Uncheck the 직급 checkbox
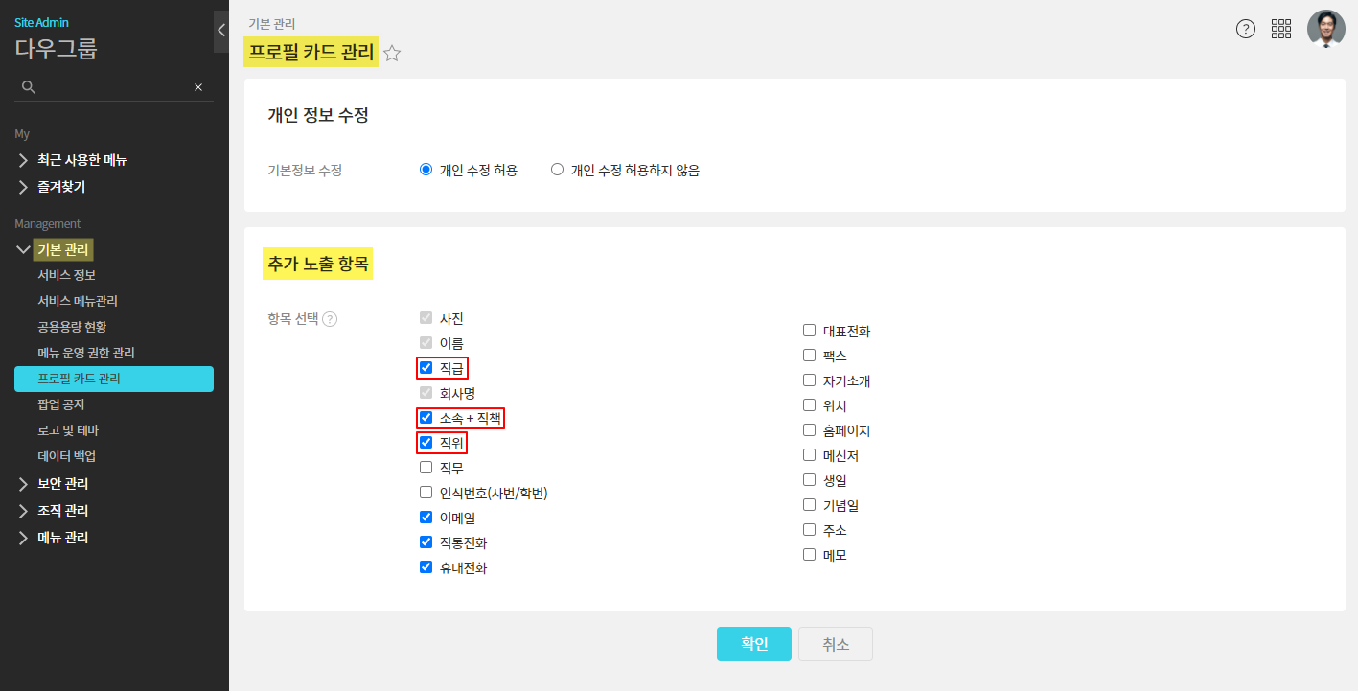The image size is (1358, 691). click(x=426, y=367)
